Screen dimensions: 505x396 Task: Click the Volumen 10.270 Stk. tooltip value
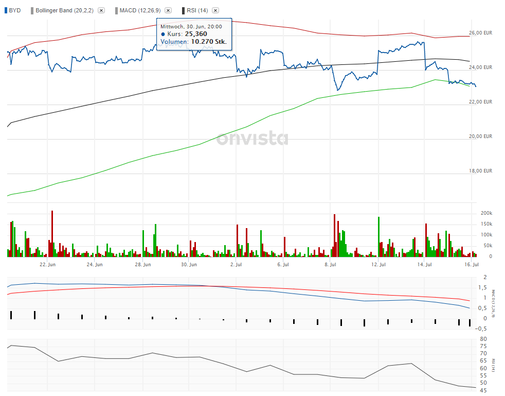tap(209, 42)
